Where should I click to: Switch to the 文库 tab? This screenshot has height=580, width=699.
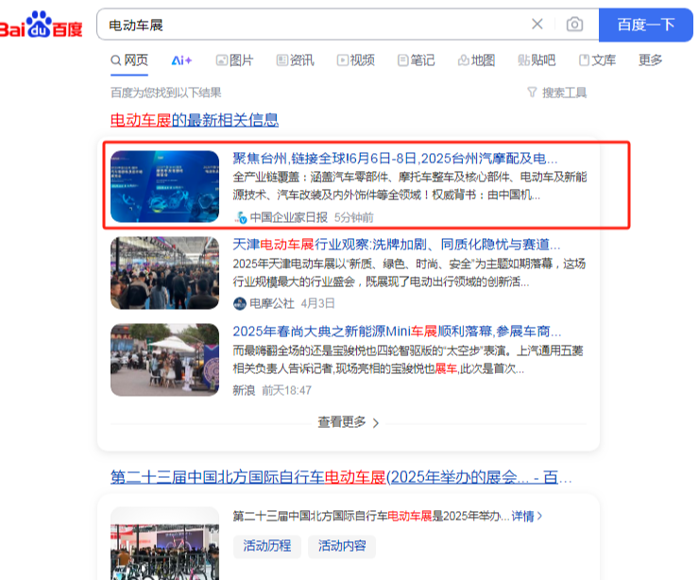pos(597,60)
